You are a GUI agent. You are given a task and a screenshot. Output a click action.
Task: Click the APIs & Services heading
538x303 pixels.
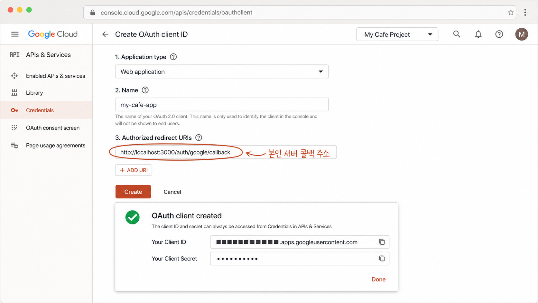coord(48,55)
